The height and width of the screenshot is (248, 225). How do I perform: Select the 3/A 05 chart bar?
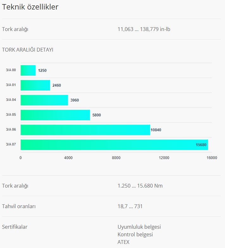tap(55, 115)
